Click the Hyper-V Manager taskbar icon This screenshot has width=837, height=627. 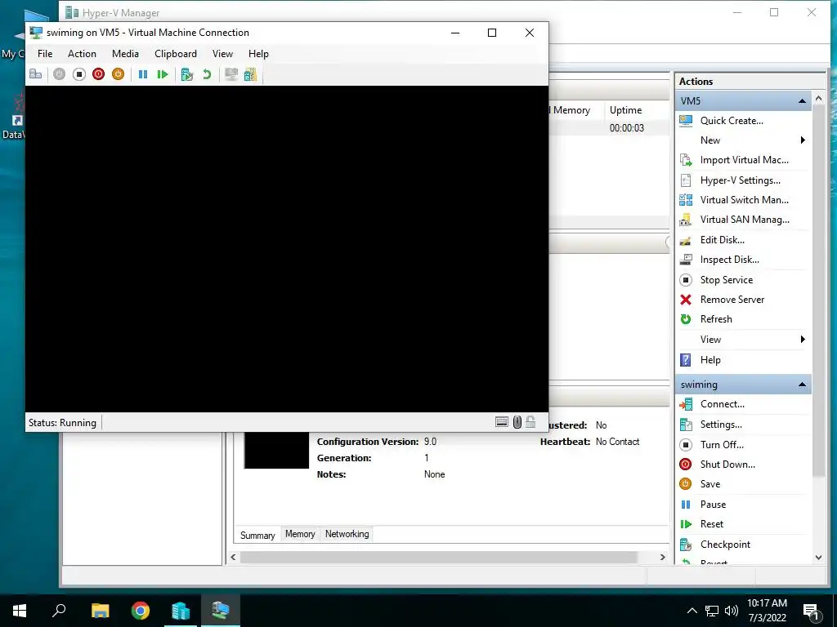221,611
